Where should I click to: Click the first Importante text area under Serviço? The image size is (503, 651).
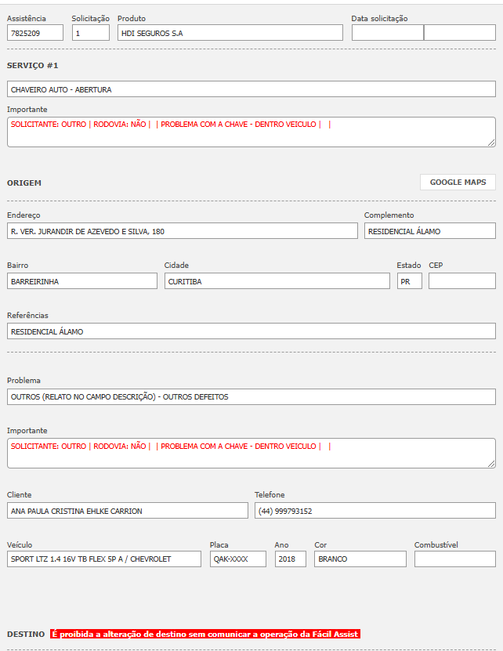pos(251,132)
